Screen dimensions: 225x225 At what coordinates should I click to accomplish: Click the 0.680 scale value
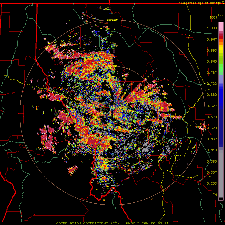(212, 95)
